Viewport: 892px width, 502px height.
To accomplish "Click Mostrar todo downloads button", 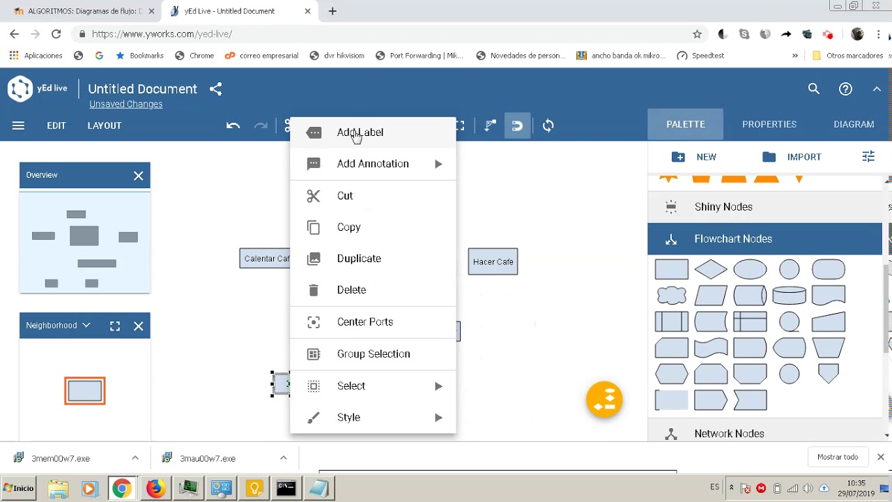I will coord(838,457).
